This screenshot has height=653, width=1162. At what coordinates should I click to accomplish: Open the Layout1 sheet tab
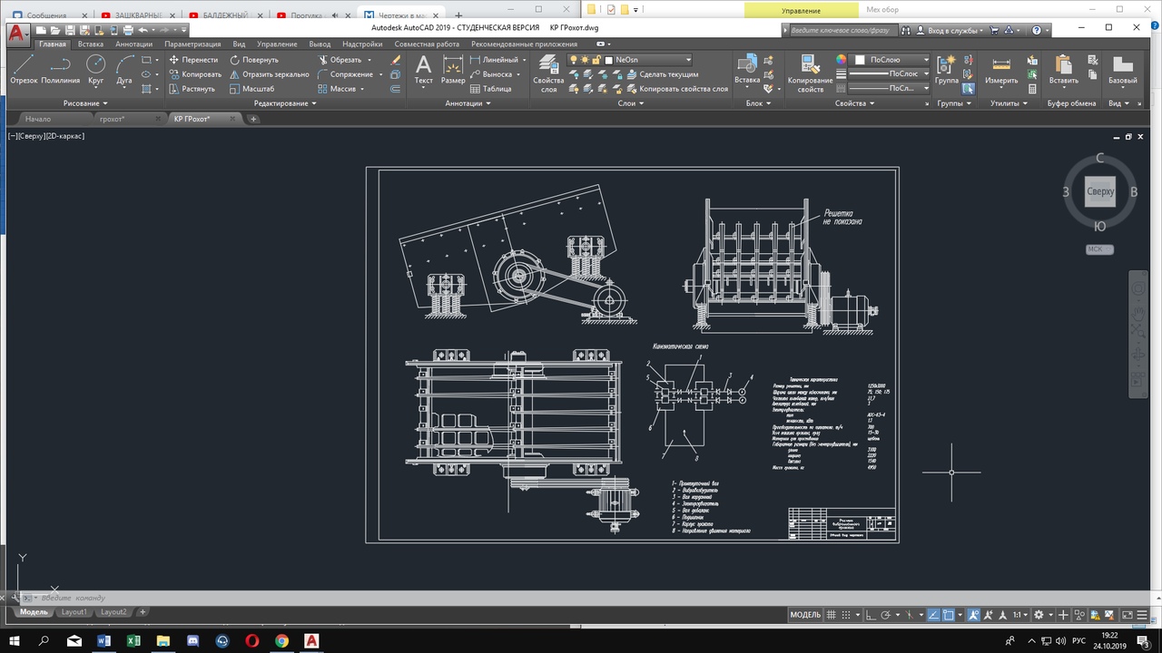coord(74,612)
